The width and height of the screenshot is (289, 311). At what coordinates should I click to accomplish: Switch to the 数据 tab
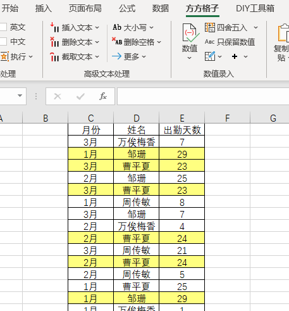click(161, 9)
